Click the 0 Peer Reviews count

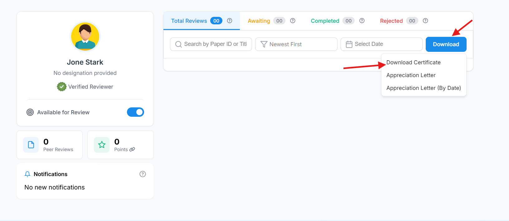(46, 142)
